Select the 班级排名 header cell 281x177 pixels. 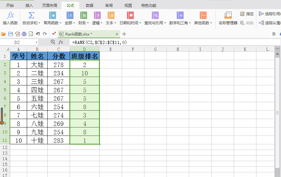(x=85, y=56)
